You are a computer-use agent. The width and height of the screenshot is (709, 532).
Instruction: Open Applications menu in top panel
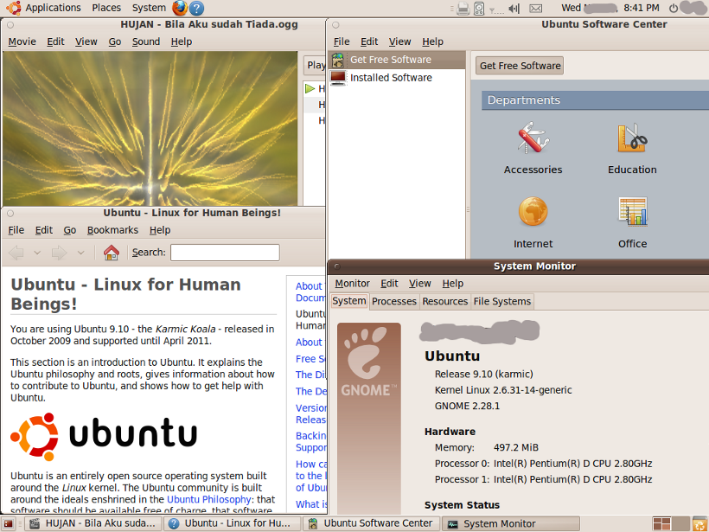pyautogui.click(x=53, y=8)
